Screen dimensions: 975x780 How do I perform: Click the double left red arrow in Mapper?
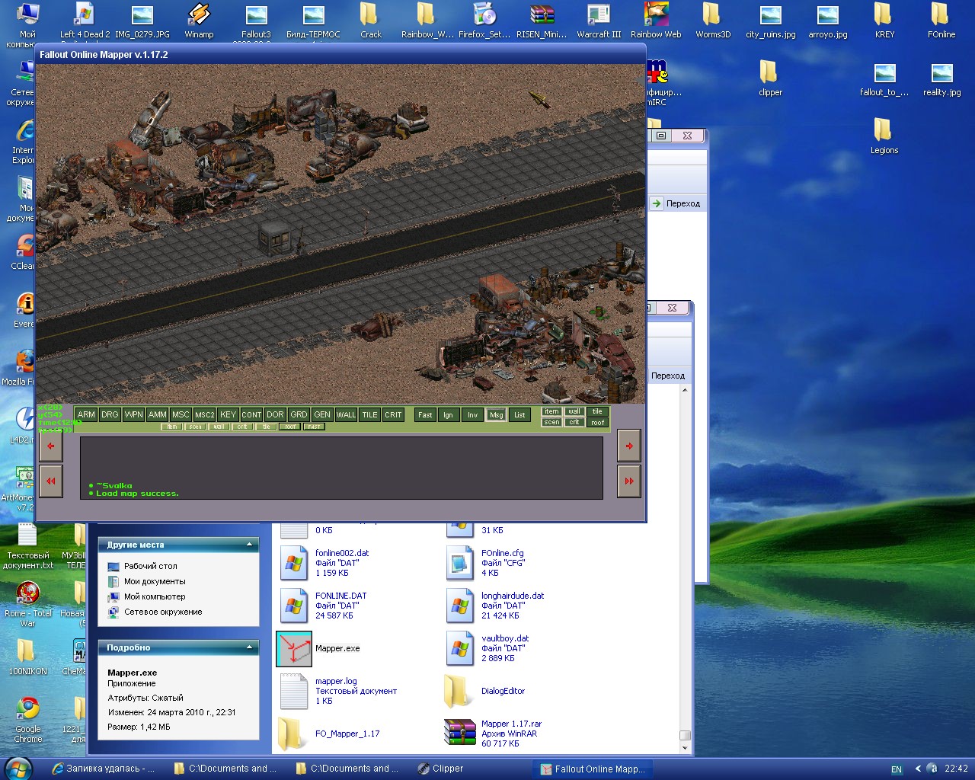pos(51,481)
